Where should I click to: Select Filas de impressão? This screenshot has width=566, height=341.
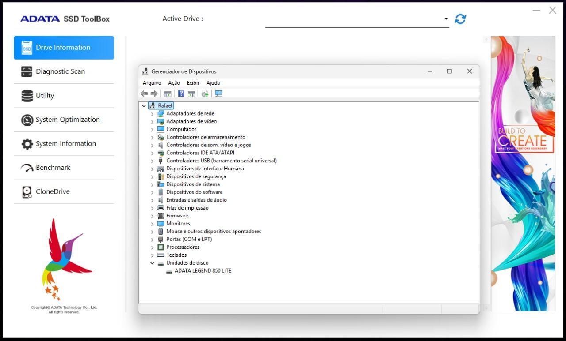187,208
